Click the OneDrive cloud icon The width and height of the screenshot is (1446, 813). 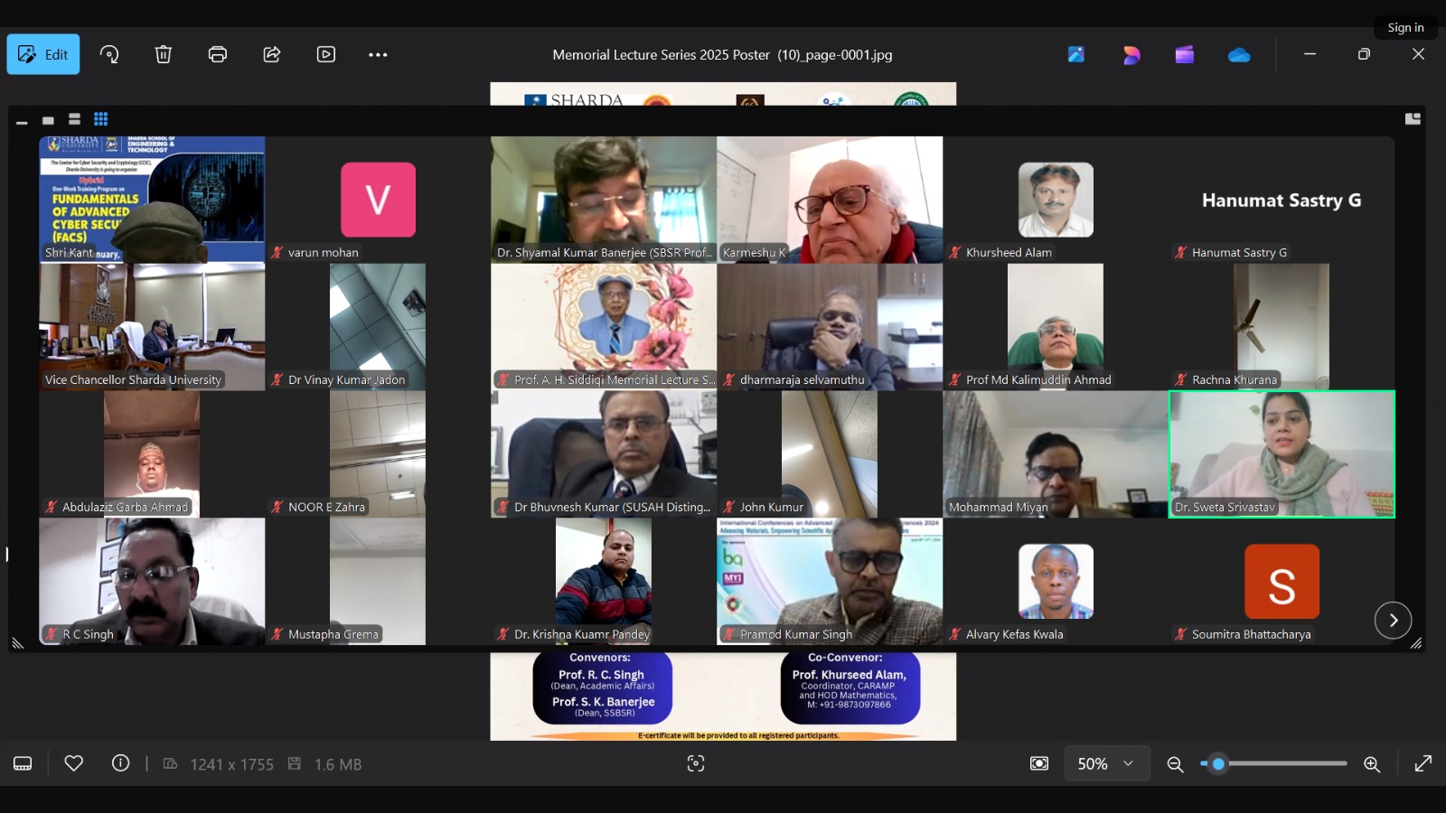pyautogui.click(x=1239, y=54)
